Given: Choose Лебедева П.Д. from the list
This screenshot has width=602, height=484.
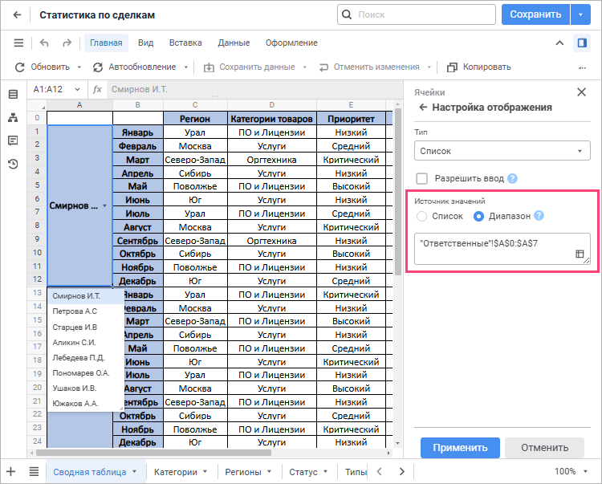Looking at the screenshot, I should coord(85,358).
